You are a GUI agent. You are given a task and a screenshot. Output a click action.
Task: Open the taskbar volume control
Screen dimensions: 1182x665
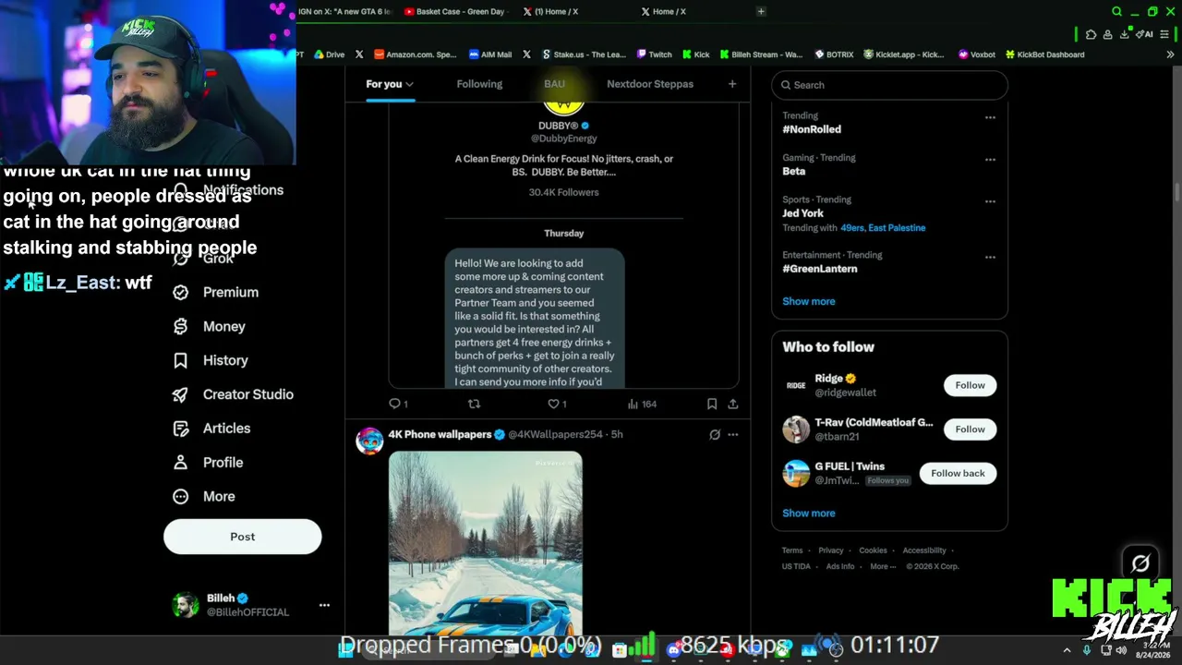coord(1121,649)
